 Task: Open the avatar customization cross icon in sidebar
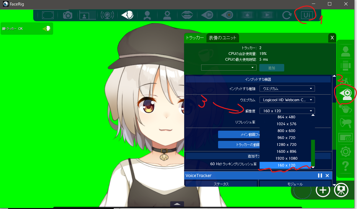[345, 66]
